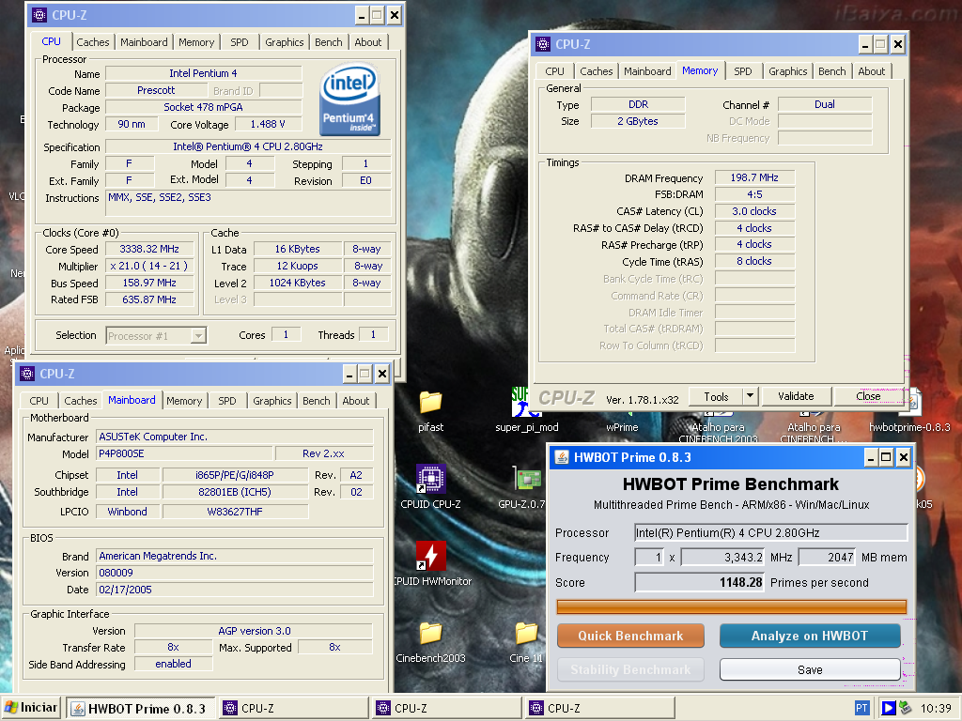Click DRAM Frequency value 198.7 MHz

click(x=754, y=177)
